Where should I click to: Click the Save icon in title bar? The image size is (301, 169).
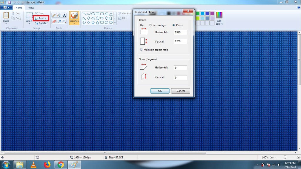point(9,2)
